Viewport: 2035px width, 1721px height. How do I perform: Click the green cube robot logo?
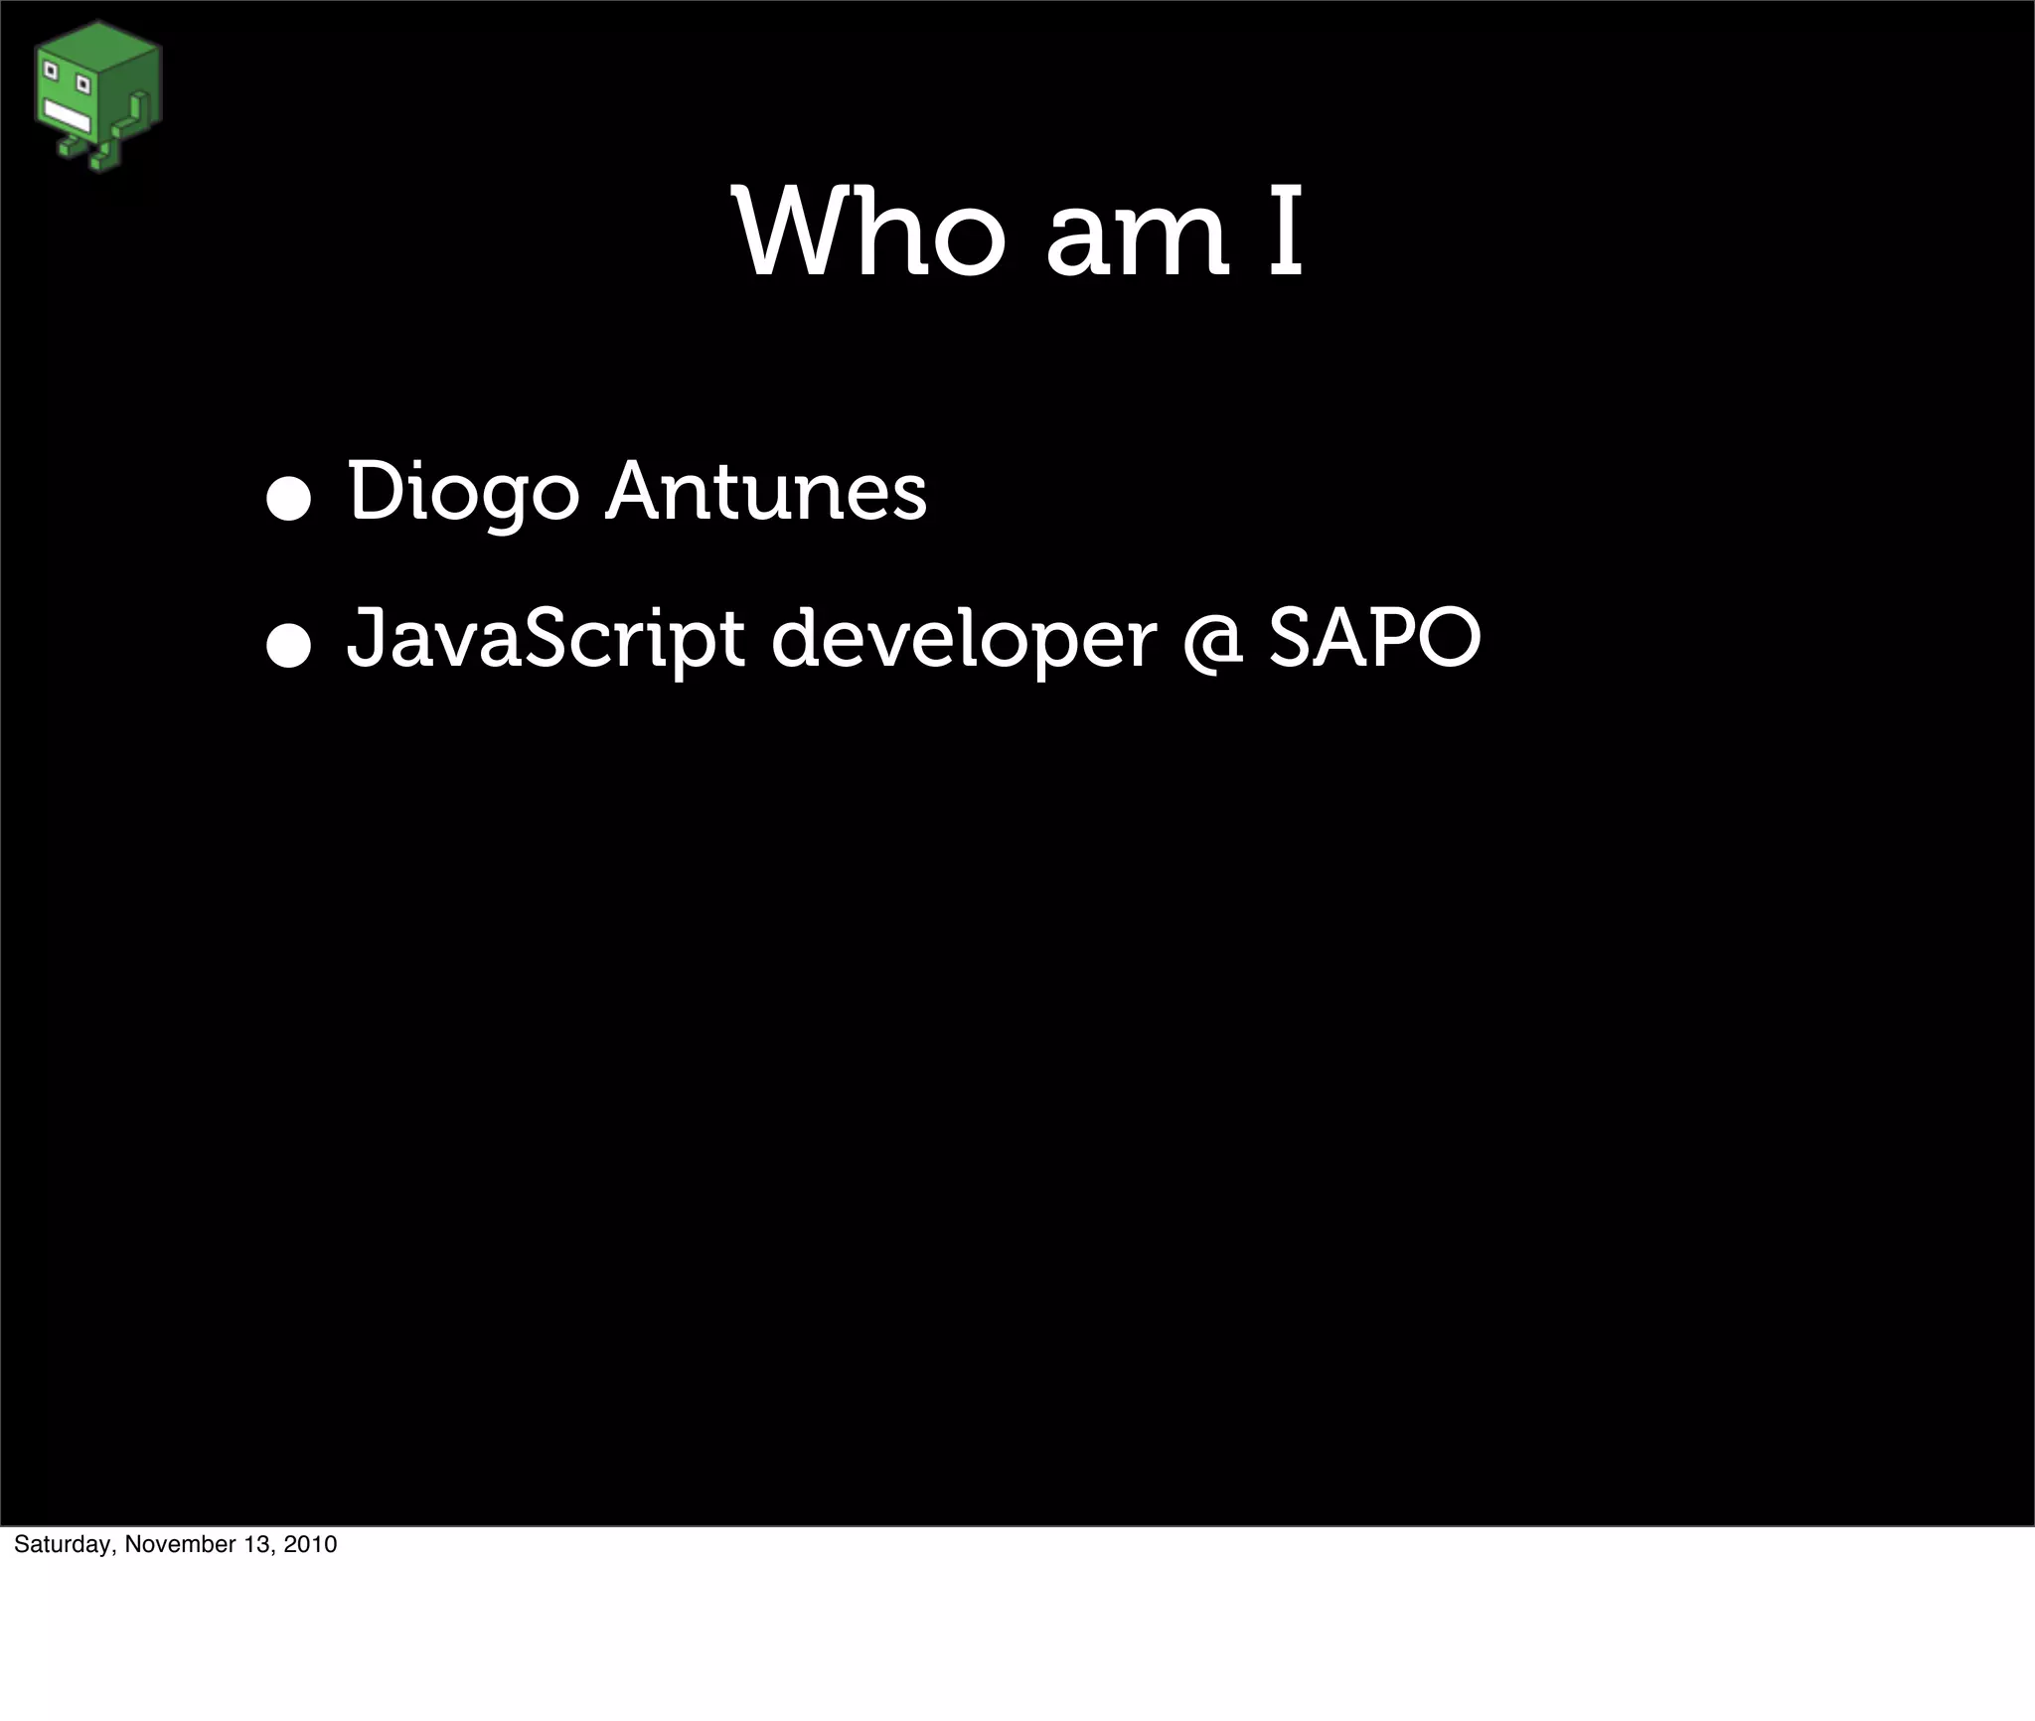coord(95,93)
